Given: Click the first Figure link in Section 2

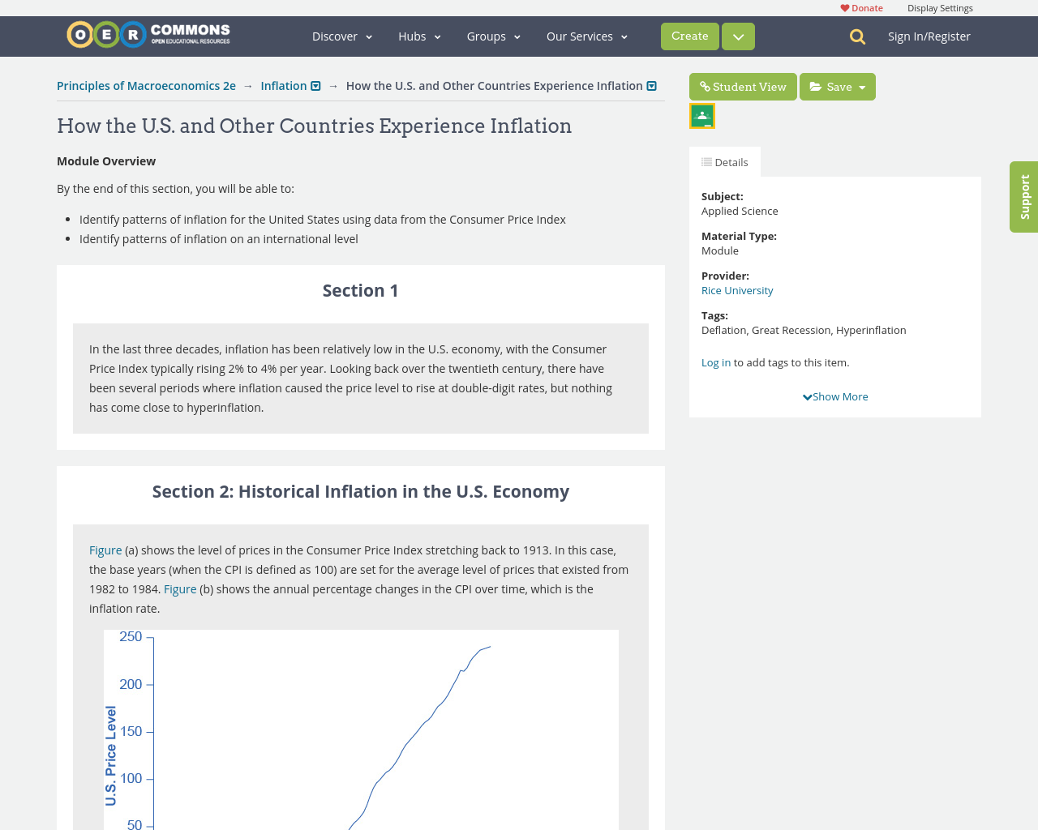Looking at the screenshot, I should (105, 550).
